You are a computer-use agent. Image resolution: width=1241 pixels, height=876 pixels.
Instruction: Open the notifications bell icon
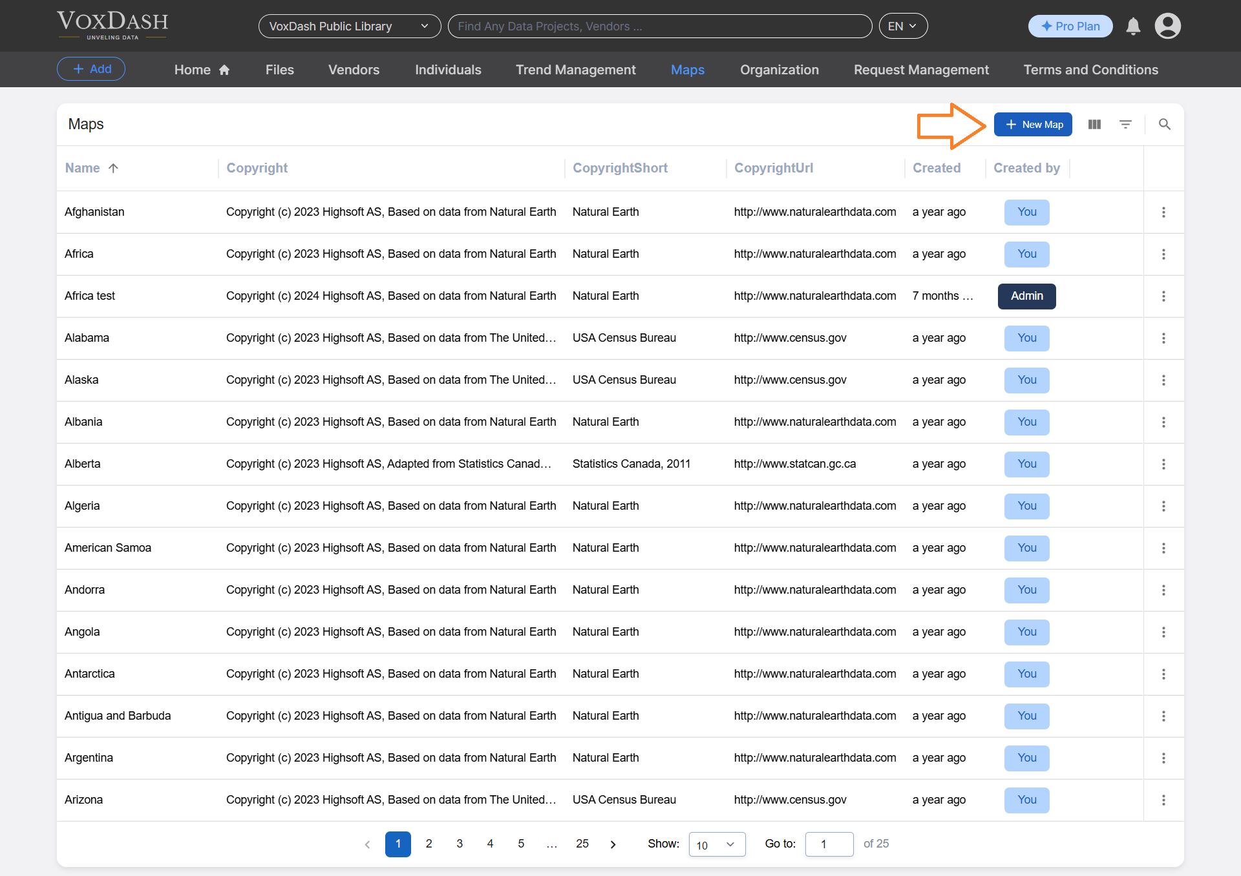point(1133,26)
